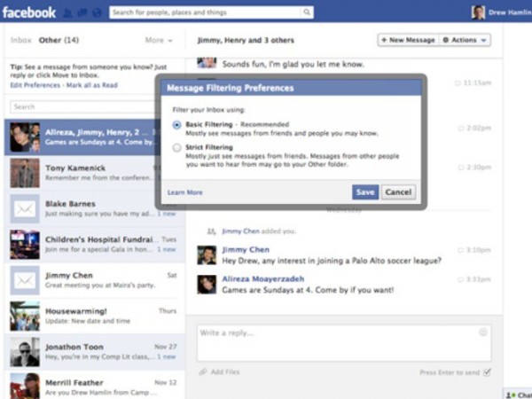532x399 pixels.
Task: Open Tony Kamenick conversation
Action: (95, 173)
